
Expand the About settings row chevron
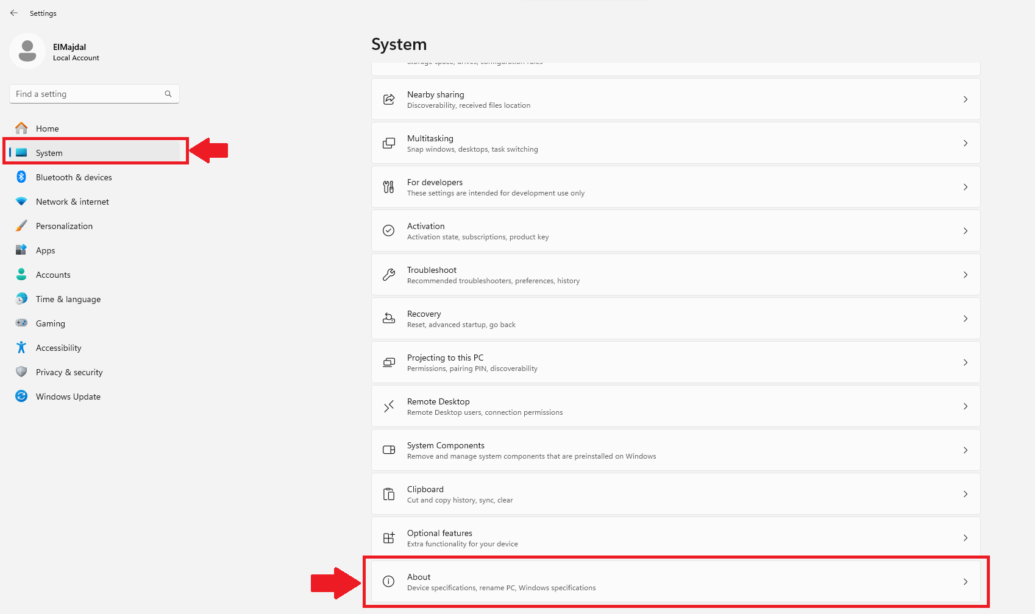pyautogui.click(x=966, y=581)
